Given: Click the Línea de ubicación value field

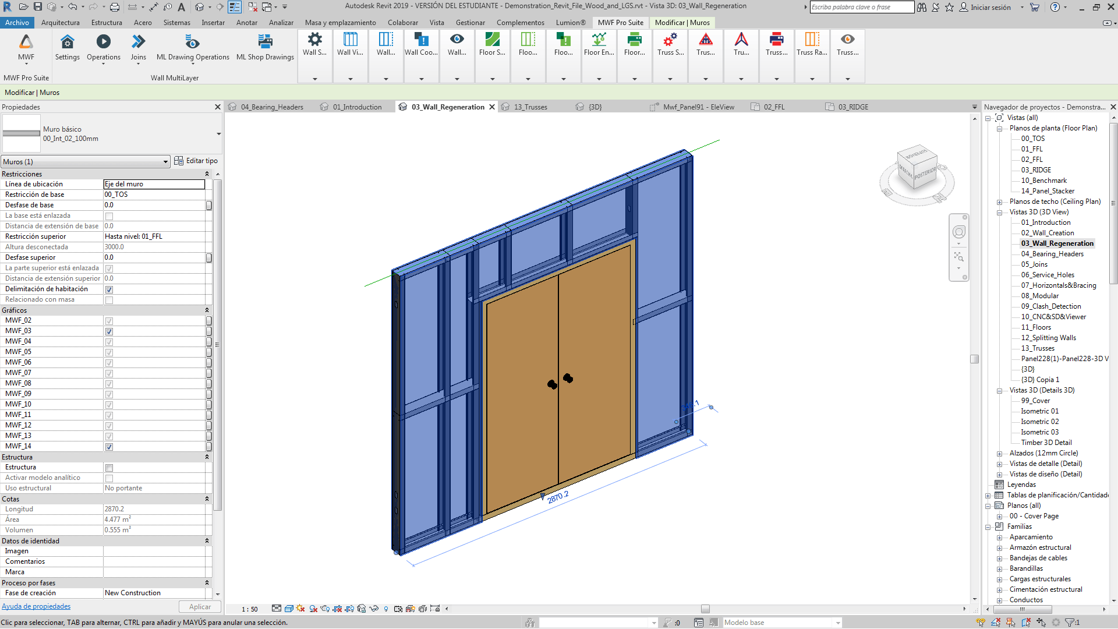Looking at the screenshot, I should click(154, 184).
